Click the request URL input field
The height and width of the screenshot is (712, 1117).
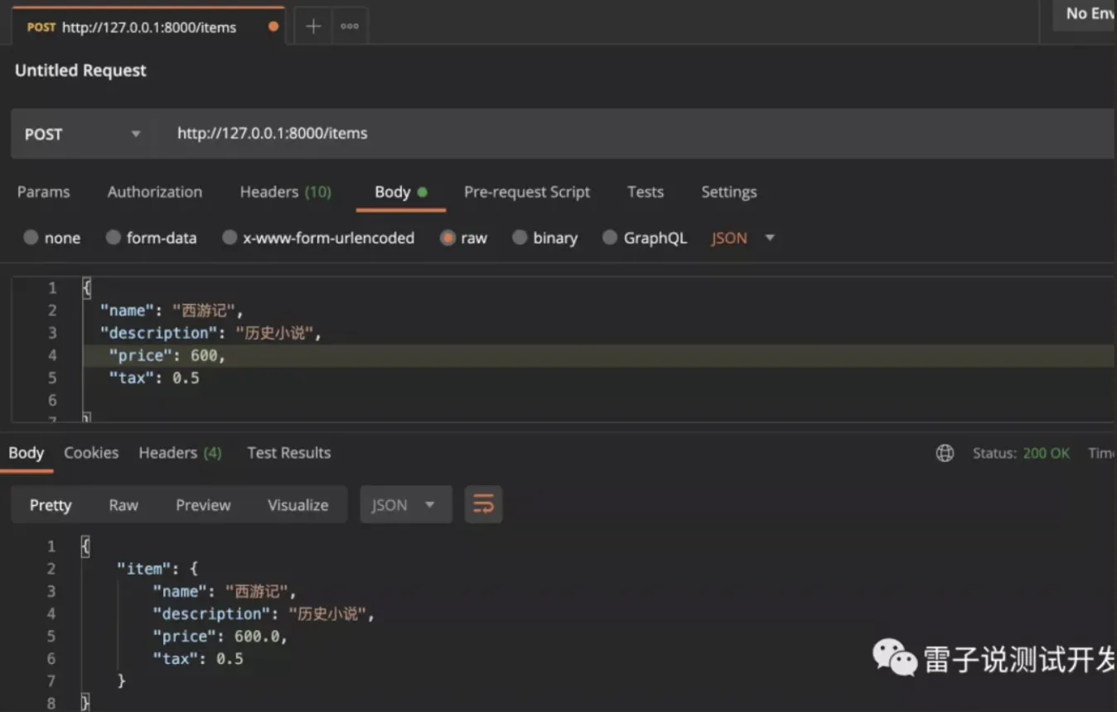634,133
